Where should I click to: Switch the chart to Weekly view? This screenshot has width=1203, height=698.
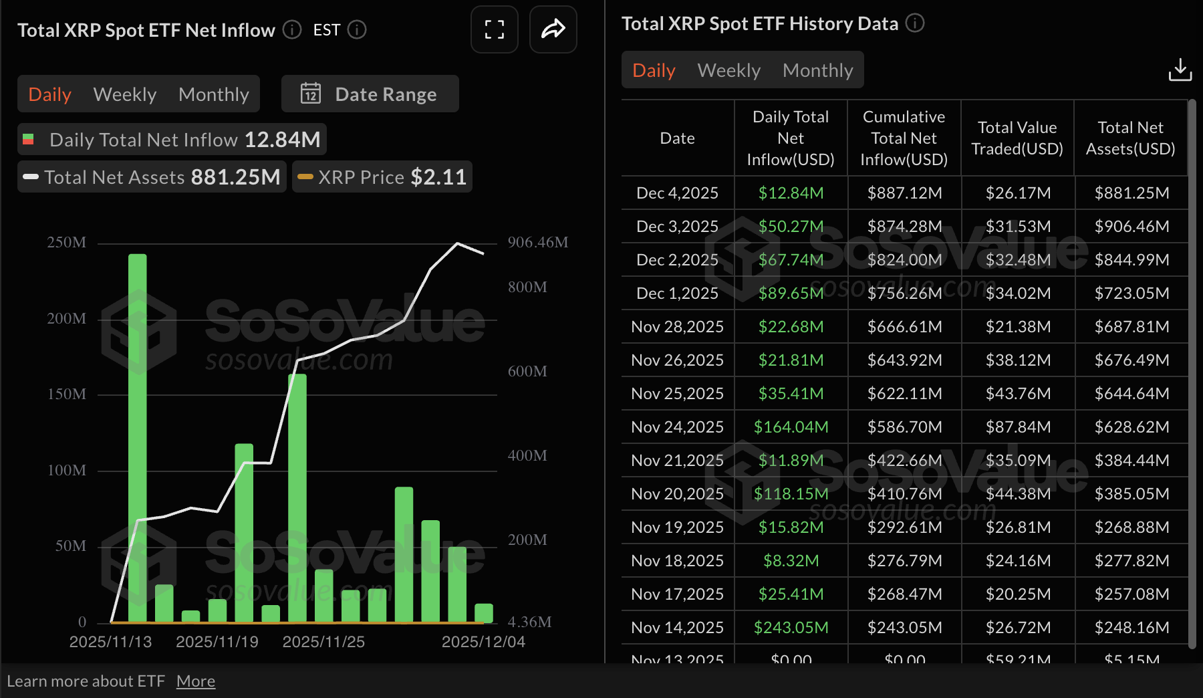(x=124, y=94)
